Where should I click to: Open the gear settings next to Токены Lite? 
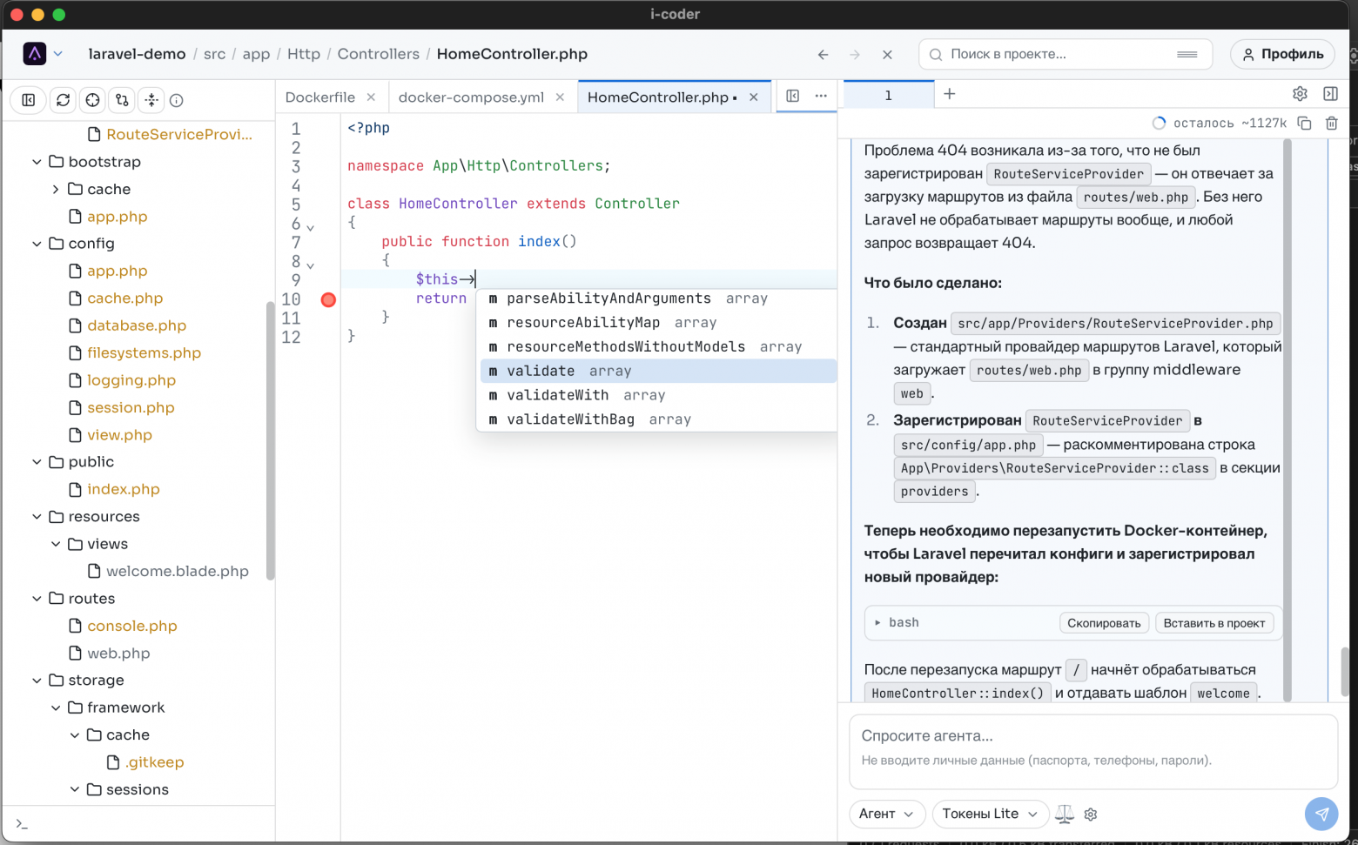pyautogui.click(x=1091, y=815)
